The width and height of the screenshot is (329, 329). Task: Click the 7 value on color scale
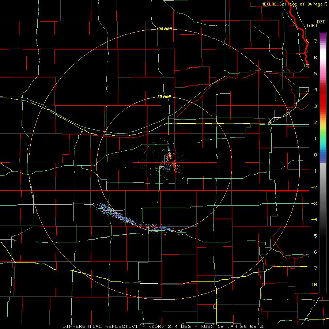315,41
